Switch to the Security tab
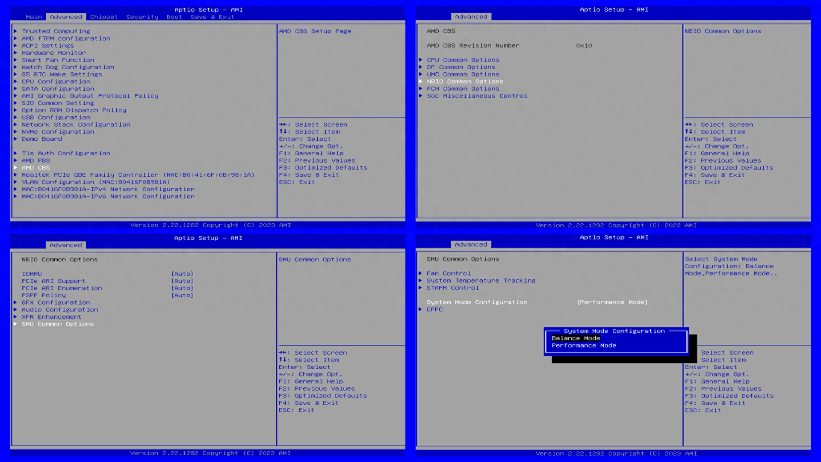The height and width of the screenshot is (462, 821). pyautogui.click(x=142, y=17)
